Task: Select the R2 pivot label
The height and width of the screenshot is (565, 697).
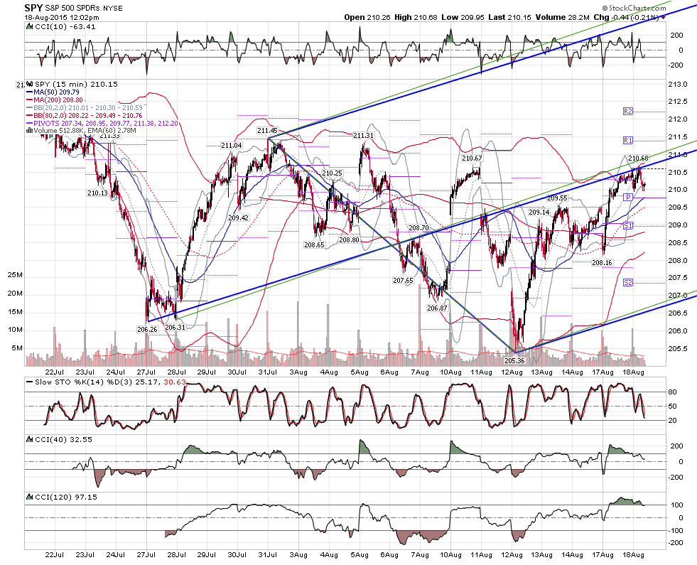Action: (x=627, y=112)
